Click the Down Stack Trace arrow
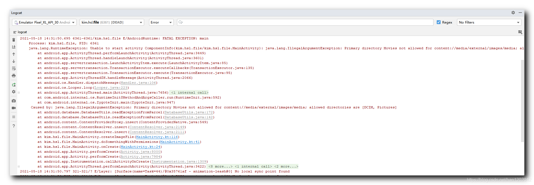Viewport: 534px width, 185px height. coord(14,61)
